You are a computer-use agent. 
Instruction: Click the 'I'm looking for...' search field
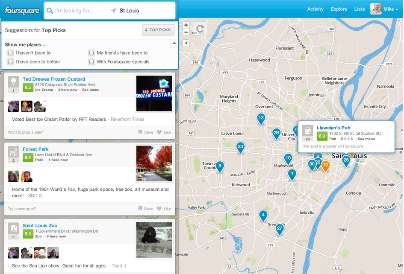[77, 11]
